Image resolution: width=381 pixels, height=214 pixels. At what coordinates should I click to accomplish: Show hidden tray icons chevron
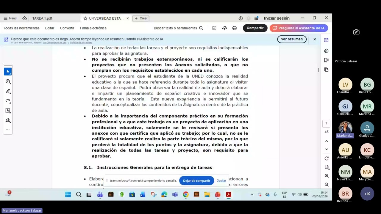(x=252, y=195)
